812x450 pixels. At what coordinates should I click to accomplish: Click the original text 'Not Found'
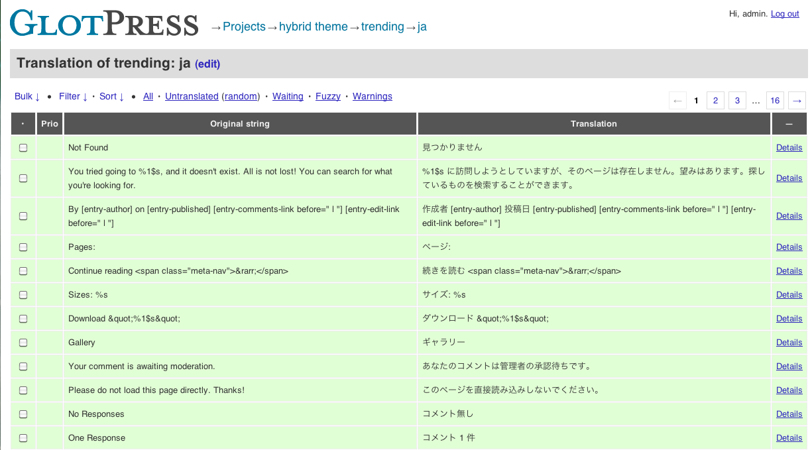coord(88,148)
